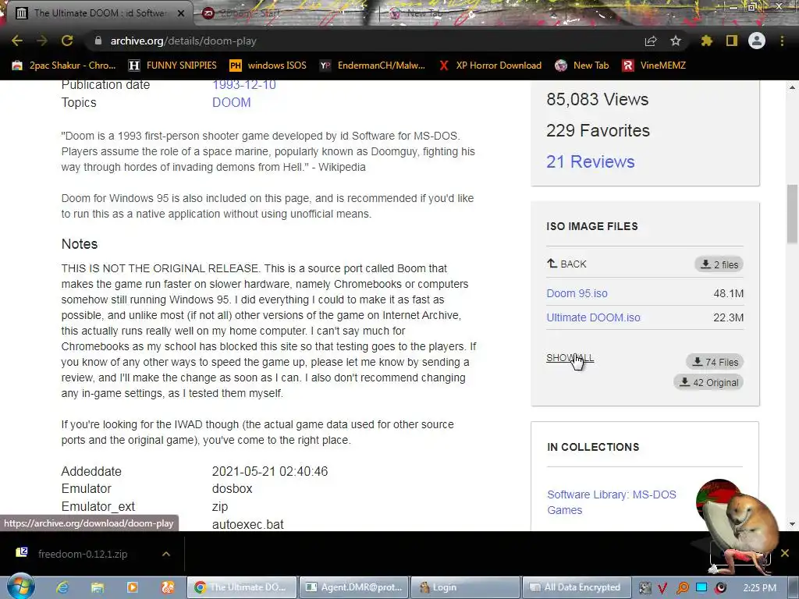The width and height of the screenshot is (799, 599).
Task: Close The Ultimate DOOM tab
Action: point(181,13)
